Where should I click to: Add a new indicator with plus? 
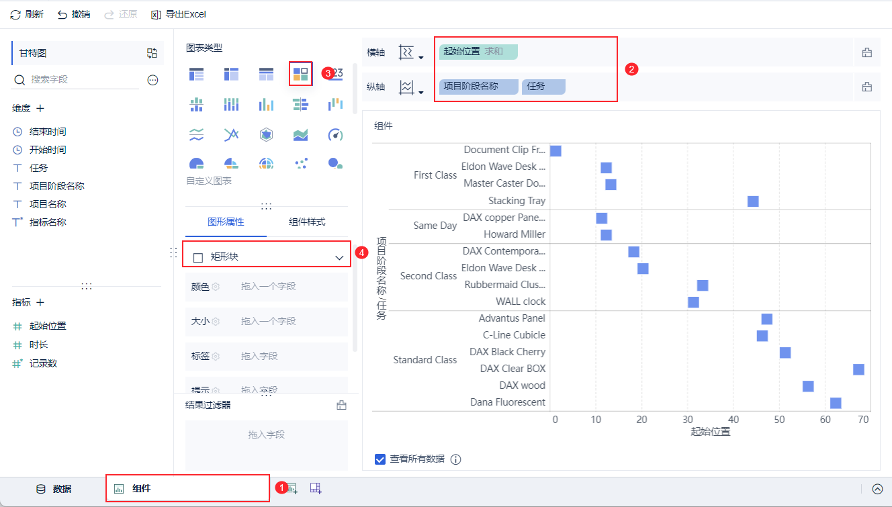click(x=40, y=303)
